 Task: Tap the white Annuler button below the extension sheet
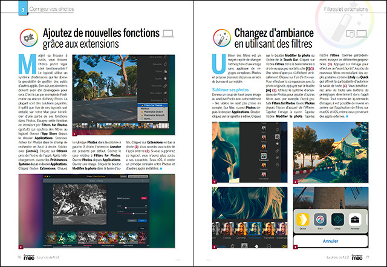[331, 241]
